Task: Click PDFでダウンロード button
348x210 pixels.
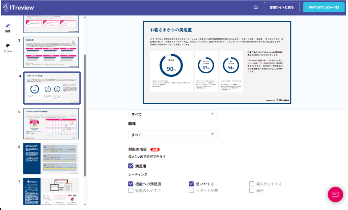Action: point(324,7)
